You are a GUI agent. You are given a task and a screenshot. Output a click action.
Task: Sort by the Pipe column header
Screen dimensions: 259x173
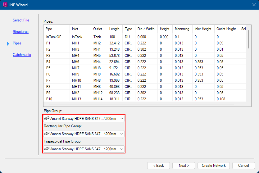(57, 29)
